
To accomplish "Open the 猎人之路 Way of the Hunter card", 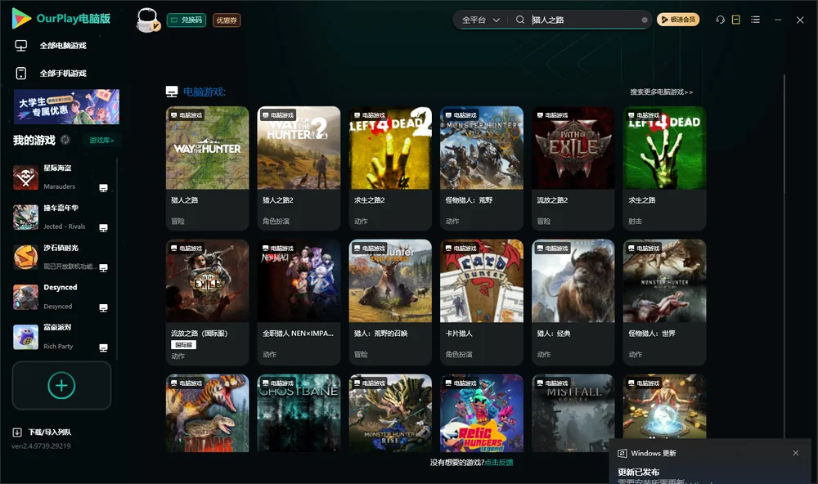I will point(207,168).
